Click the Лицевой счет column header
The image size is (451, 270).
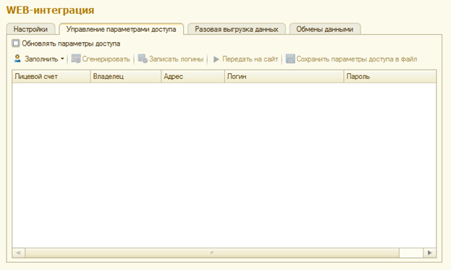click(51, 77)
